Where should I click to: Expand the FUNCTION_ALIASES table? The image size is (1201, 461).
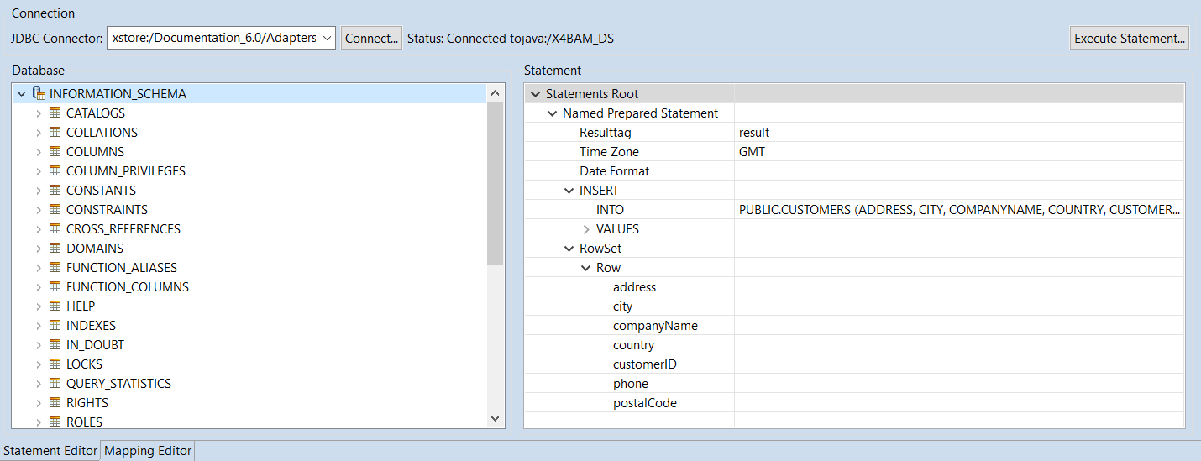click(x=39, y=268)
